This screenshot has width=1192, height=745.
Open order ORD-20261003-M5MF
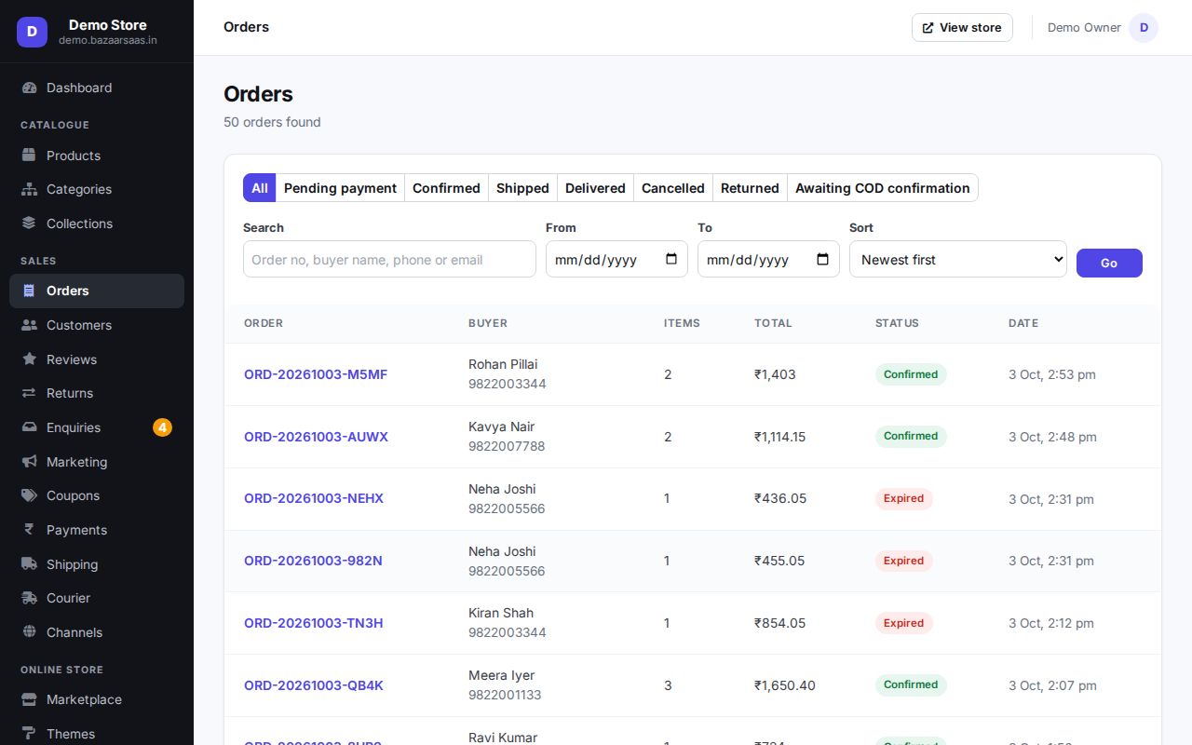[316, 374]
